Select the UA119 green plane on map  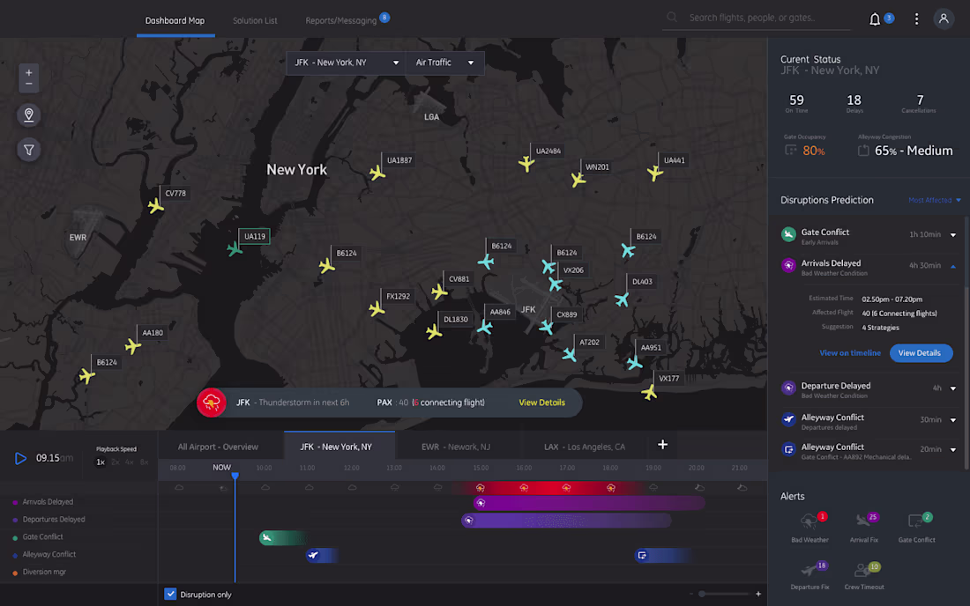[x=235, y=249]
